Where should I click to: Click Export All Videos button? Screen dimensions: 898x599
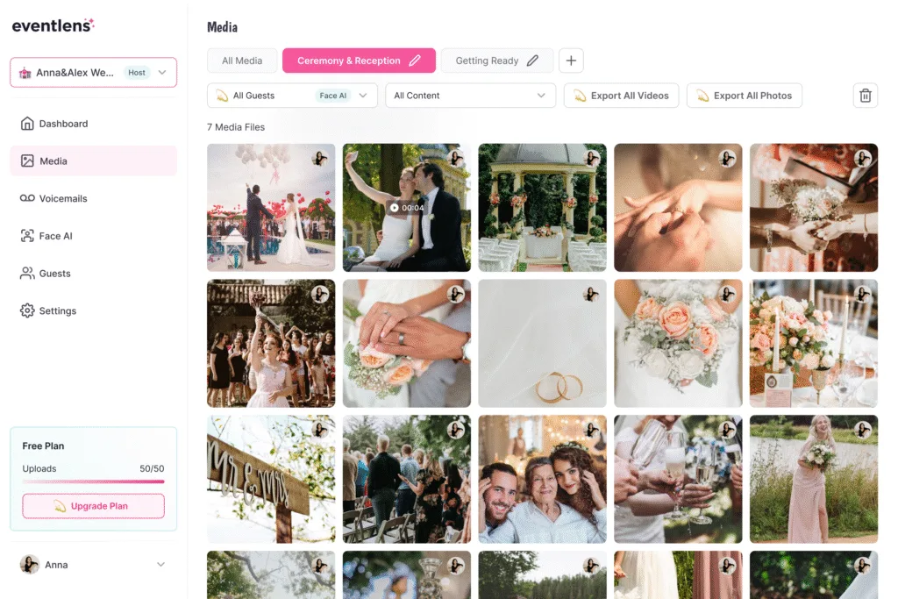point(622,96)
